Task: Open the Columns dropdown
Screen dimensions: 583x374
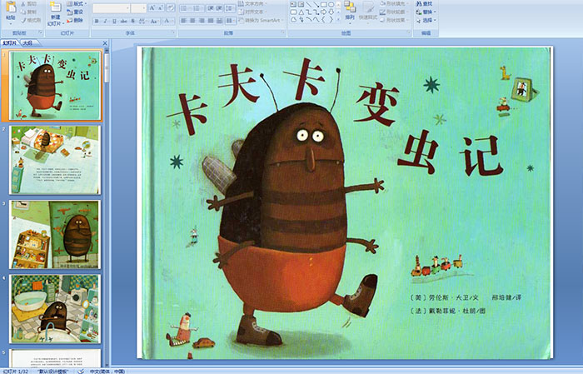Action: [x=231, y=21]
